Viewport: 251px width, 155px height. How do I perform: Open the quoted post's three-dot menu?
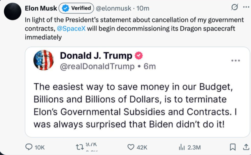(x=235, y=60)
